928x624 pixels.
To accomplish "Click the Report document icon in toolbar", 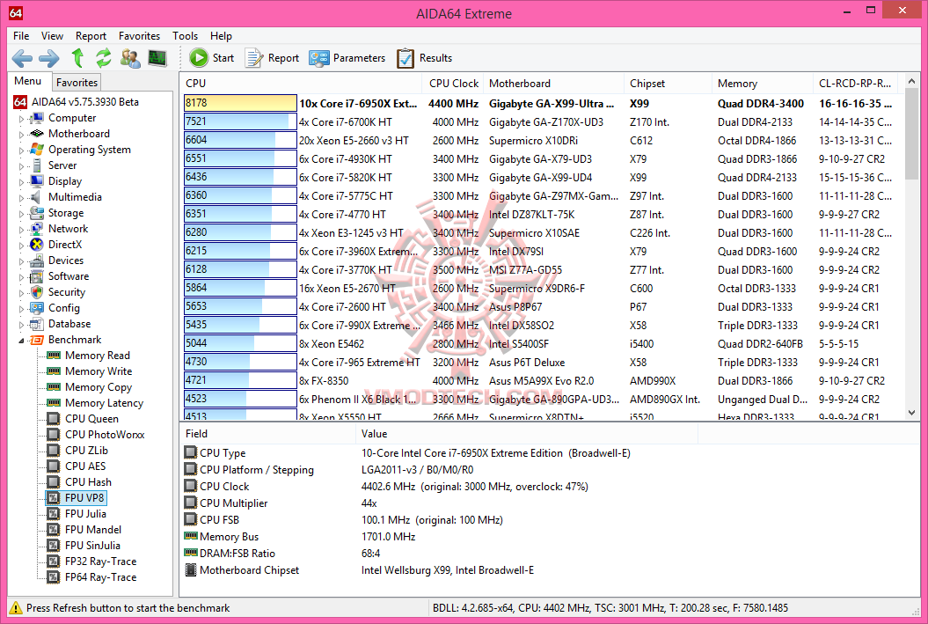I will [254, 58].
